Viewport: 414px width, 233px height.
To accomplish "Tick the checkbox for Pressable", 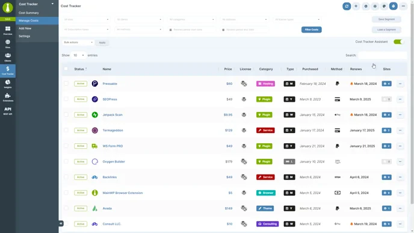I will tap(66, 84).
